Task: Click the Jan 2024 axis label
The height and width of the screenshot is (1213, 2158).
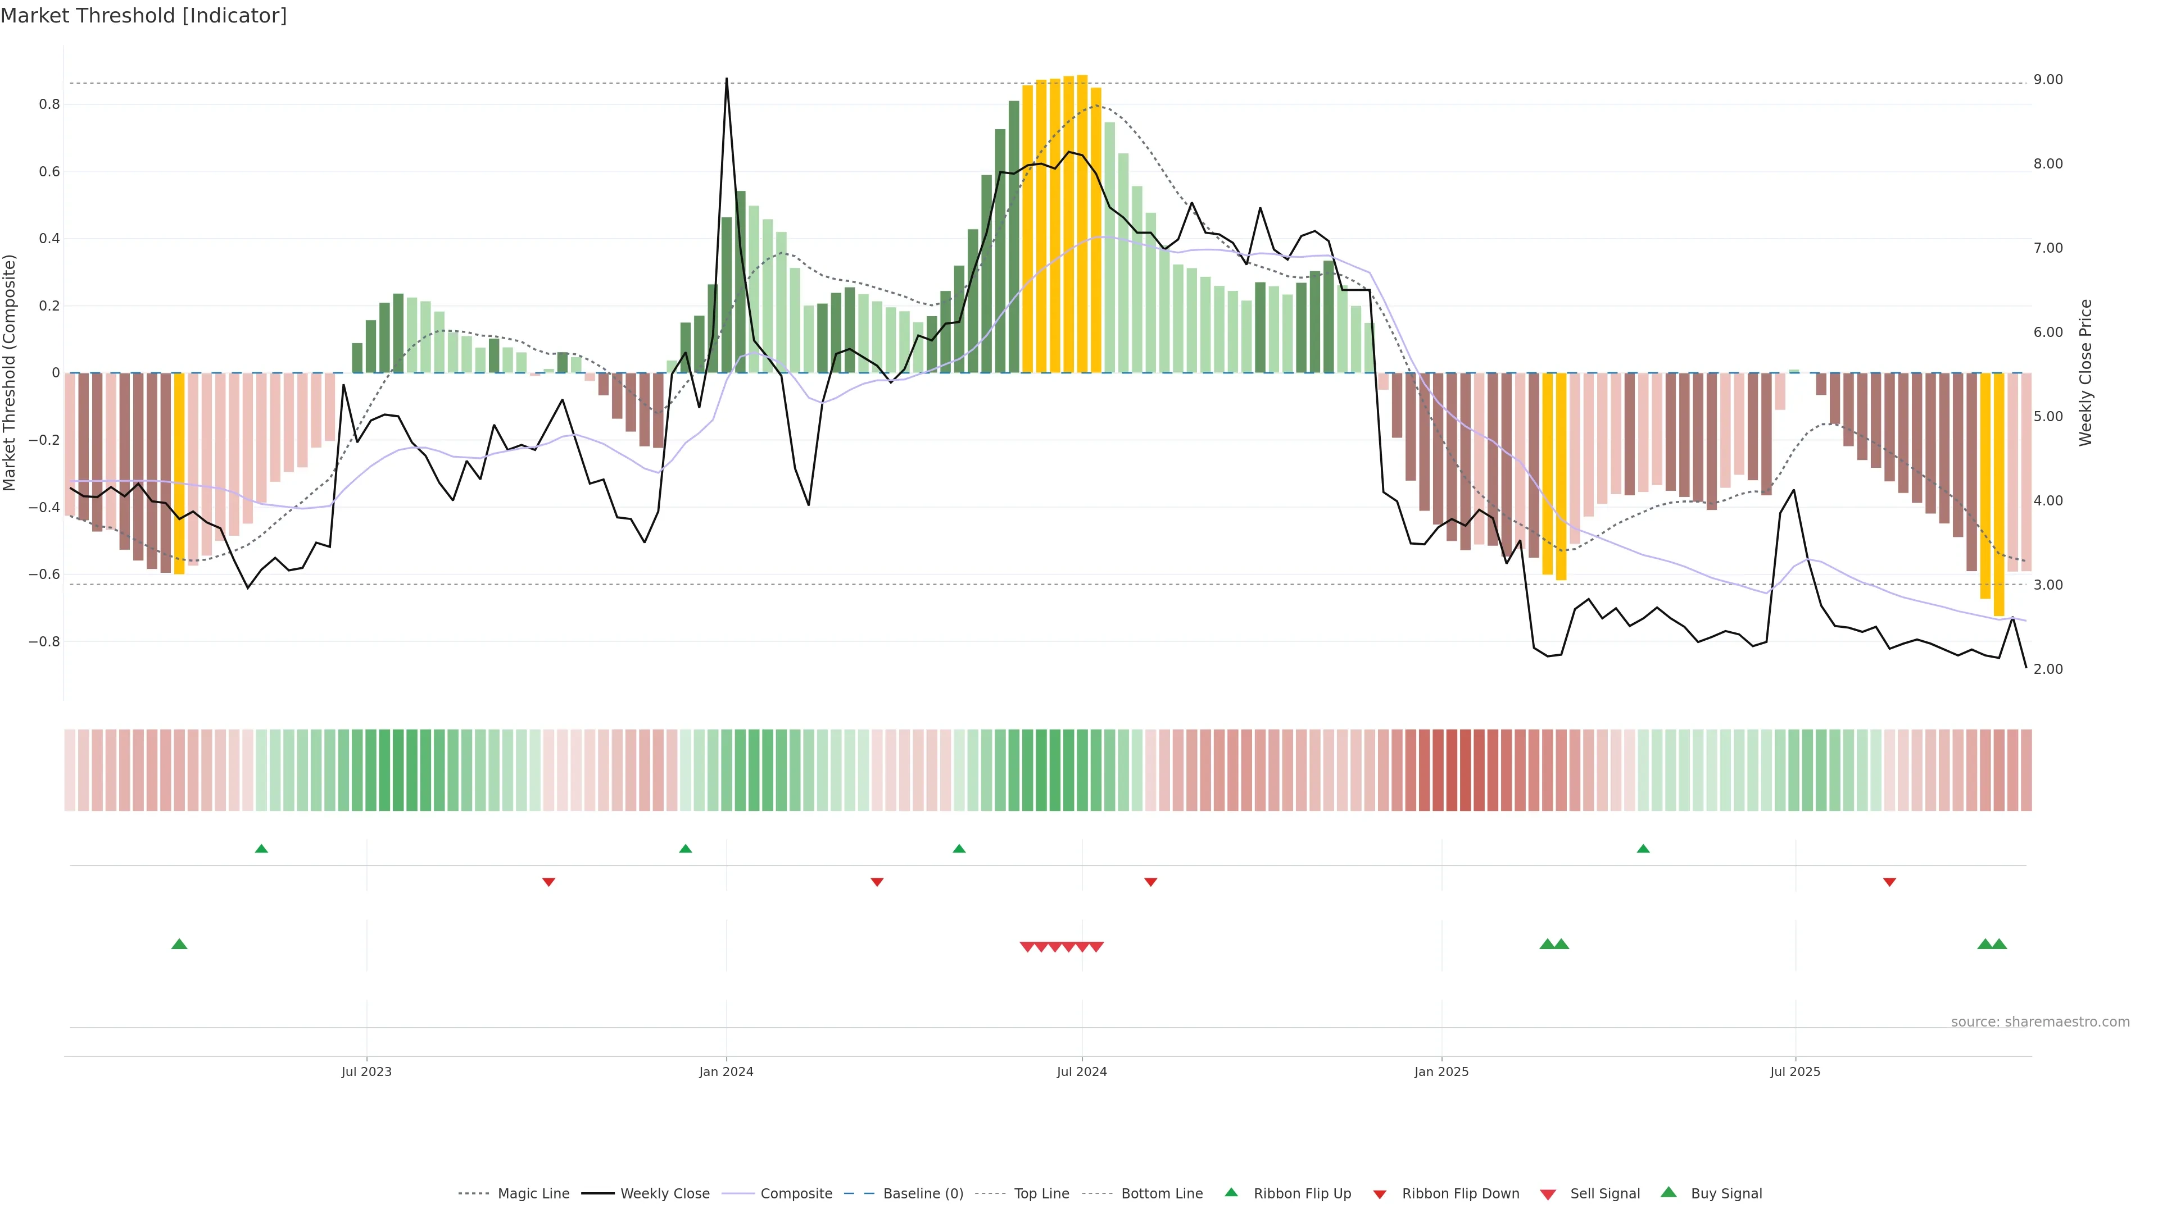Action: (x=726, y=1071)
